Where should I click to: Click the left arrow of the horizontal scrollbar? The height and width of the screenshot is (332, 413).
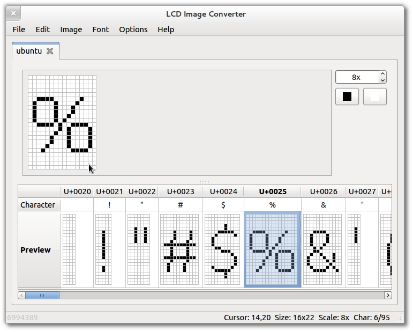[21, 295]
